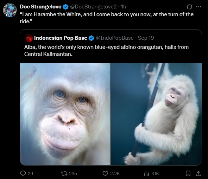This screenshot has width=208, height=179.
Task: Open the share upload icon
Action: pos(198,173)
